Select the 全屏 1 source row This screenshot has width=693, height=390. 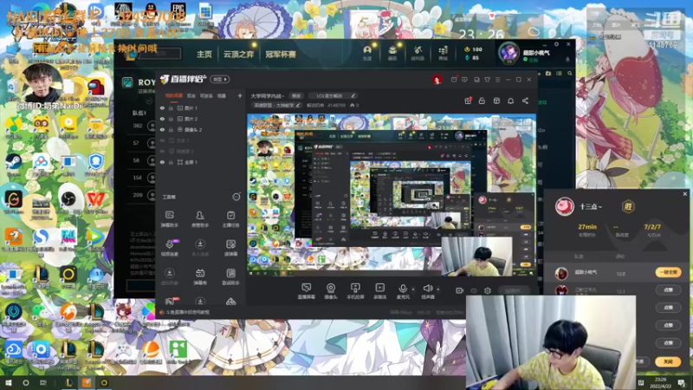pyautogui.click(x=201, y=162)
